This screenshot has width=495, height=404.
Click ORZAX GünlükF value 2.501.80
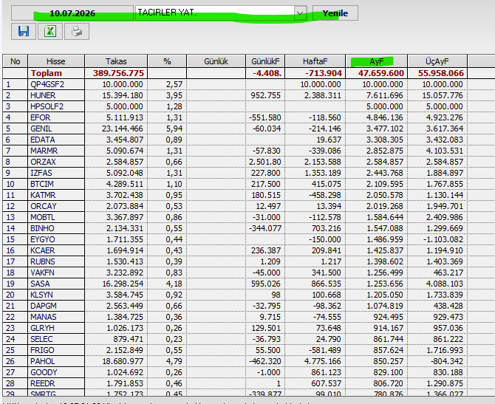[264, 162]
